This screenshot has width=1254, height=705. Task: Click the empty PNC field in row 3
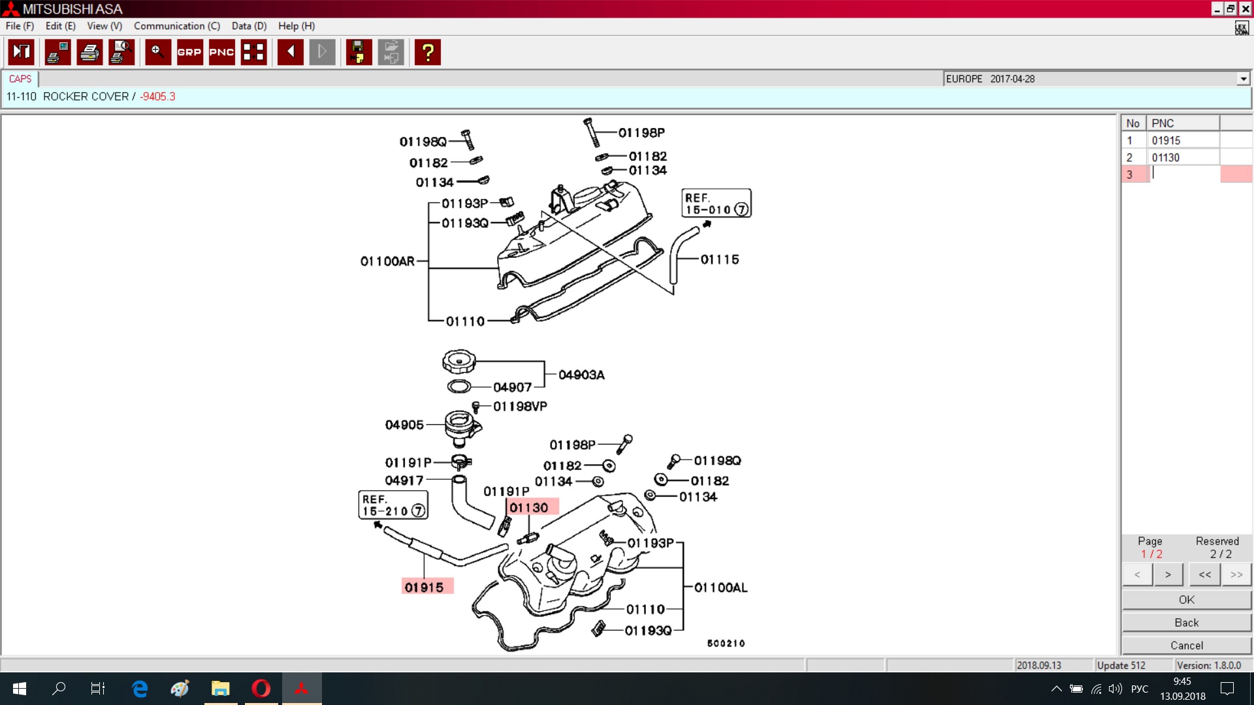(x=1183, y=174)
